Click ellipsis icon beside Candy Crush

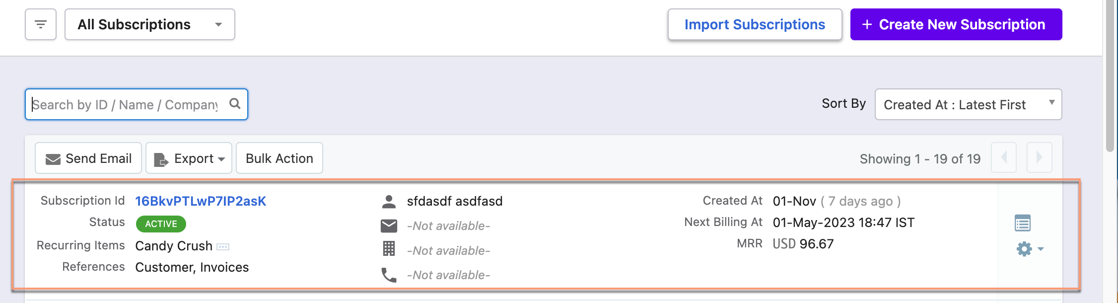(x=223, y=247)
